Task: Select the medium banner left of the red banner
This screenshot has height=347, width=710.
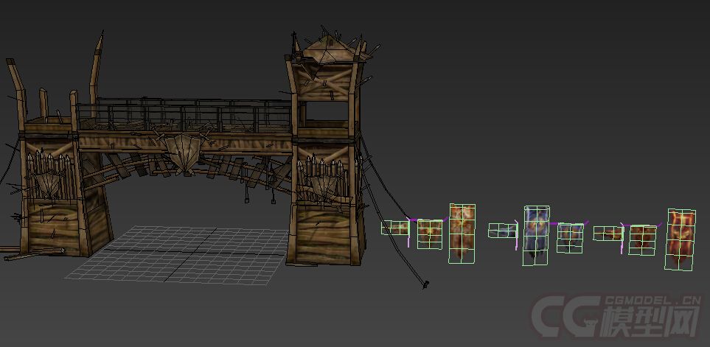Action: 642,239
